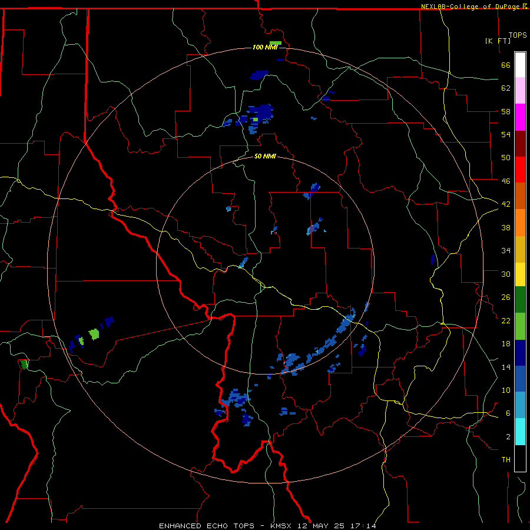The width and height of the screenshot is (530, 530).
Task: Click the legend value "66"
Action: pyautogui.click(x=506, y=65)
